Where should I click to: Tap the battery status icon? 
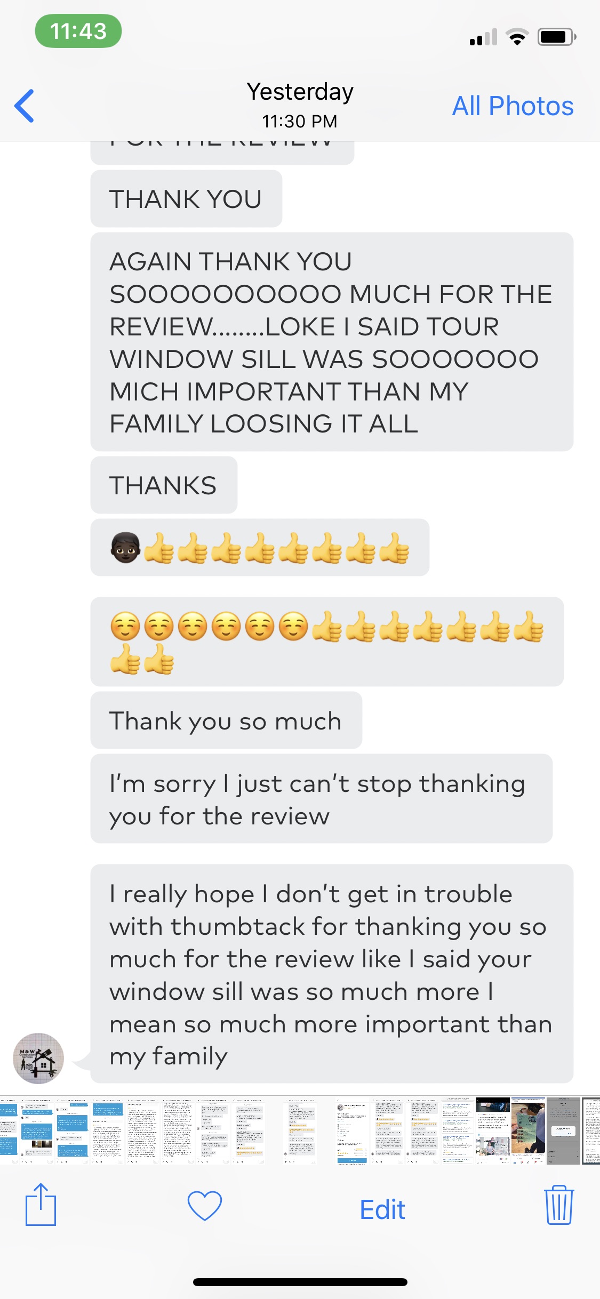click(x=557, y=37)
